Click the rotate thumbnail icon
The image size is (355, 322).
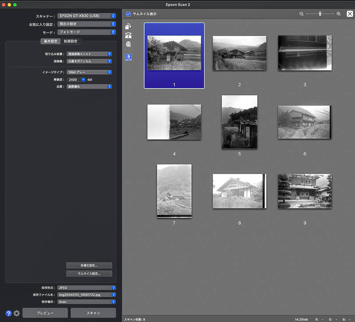coord(128,27)
